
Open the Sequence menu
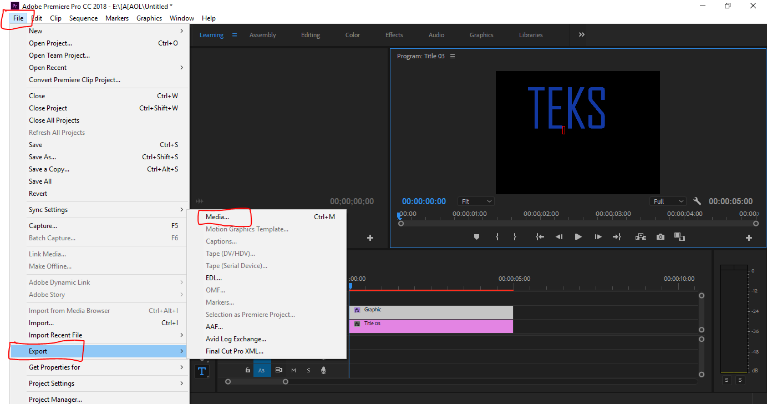point(83,18)
